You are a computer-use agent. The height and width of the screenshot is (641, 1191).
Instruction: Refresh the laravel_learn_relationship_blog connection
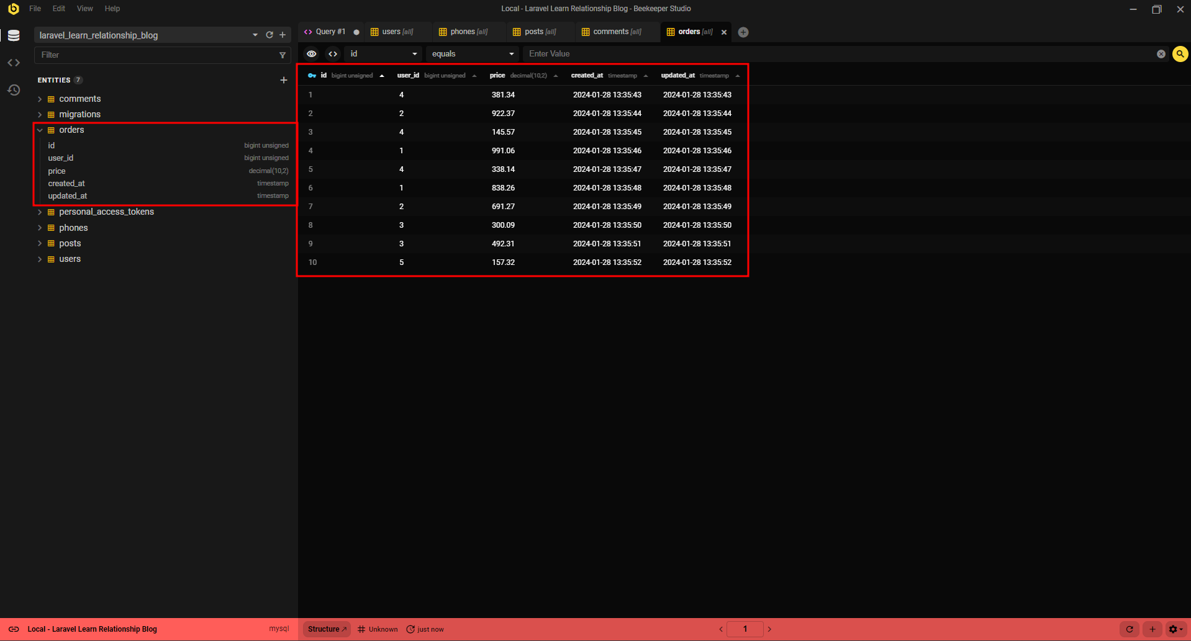[x=269, y=35]
